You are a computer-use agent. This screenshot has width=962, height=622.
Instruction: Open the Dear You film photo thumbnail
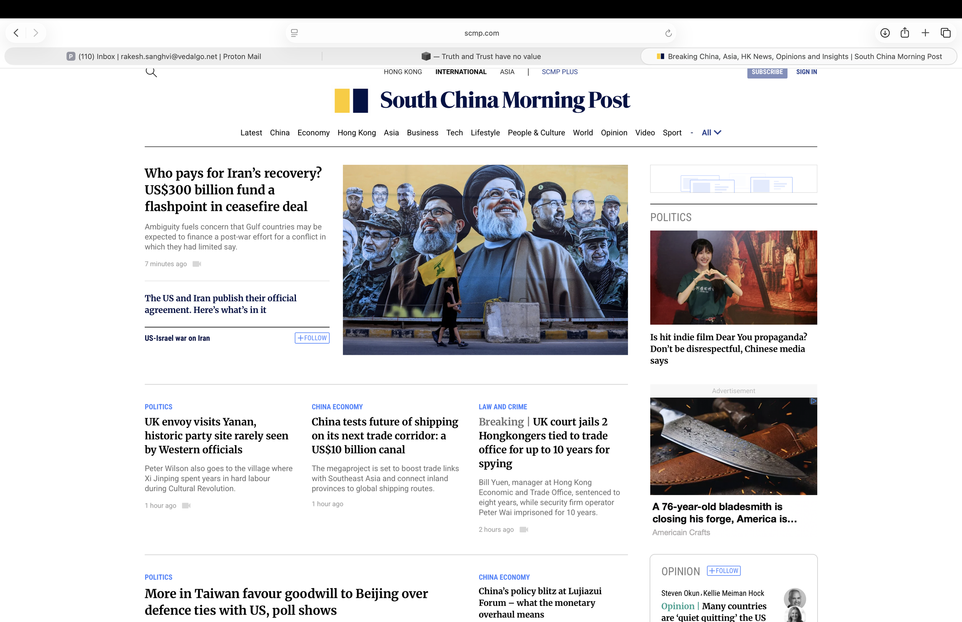[x=733, y=278]
